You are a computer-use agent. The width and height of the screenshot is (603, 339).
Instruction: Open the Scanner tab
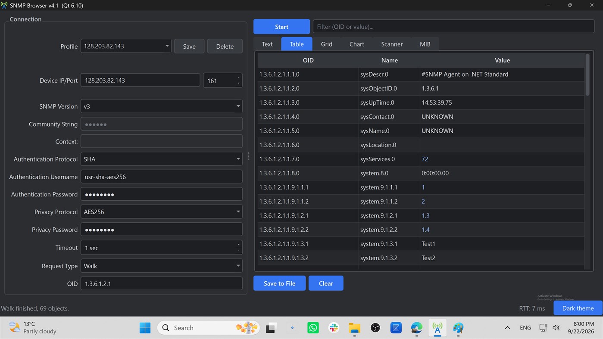click(x=392, y=44)
